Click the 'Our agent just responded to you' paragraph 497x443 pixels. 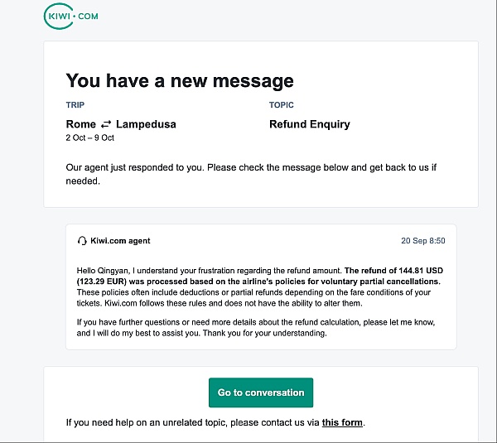coord(250,174)
